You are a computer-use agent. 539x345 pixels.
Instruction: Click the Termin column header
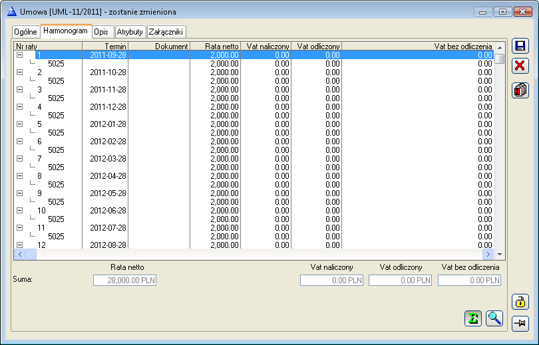point(105,46)
